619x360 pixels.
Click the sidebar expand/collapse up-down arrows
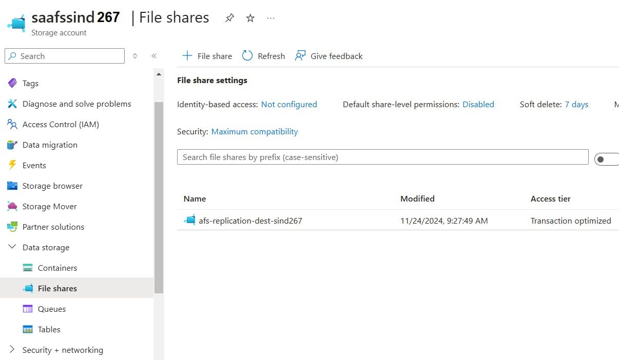135,56
